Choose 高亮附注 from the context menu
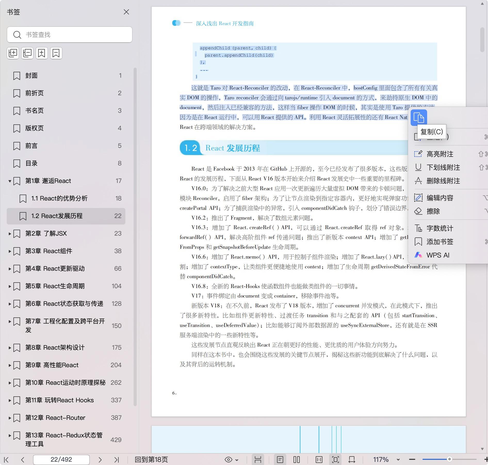Viewport: 488px width, 465px height. click(x=440, y=154)
